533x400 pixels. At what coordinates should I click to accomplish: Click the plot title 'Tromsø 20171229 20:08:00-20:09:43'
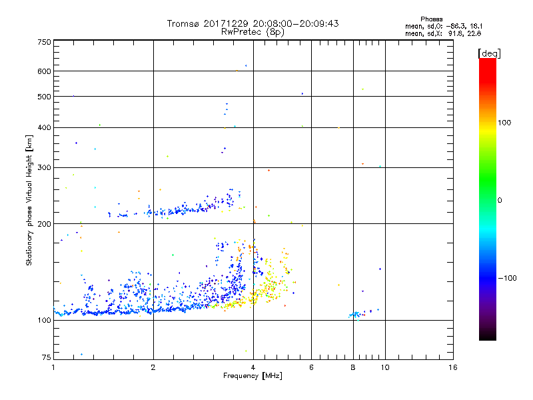pos(253,23)
